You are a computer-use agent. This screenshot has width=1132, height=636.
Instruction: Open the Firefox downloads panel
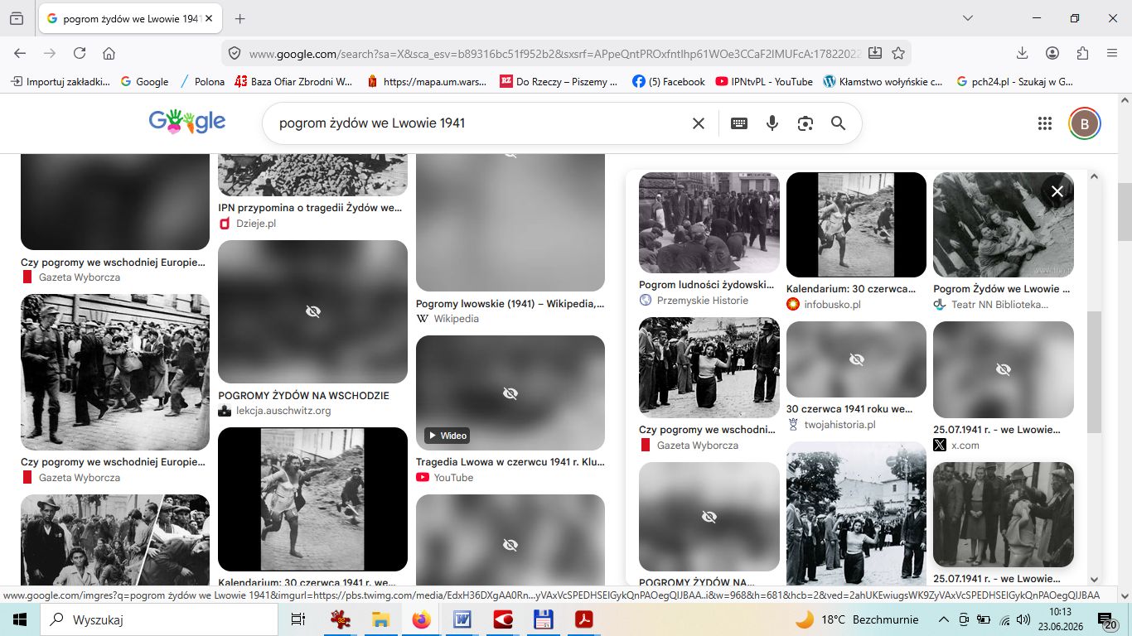click(1023, 53)
